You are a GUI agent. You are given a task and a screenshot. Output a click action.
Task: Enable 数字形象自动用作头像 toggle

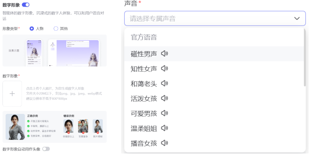point(46,149)
